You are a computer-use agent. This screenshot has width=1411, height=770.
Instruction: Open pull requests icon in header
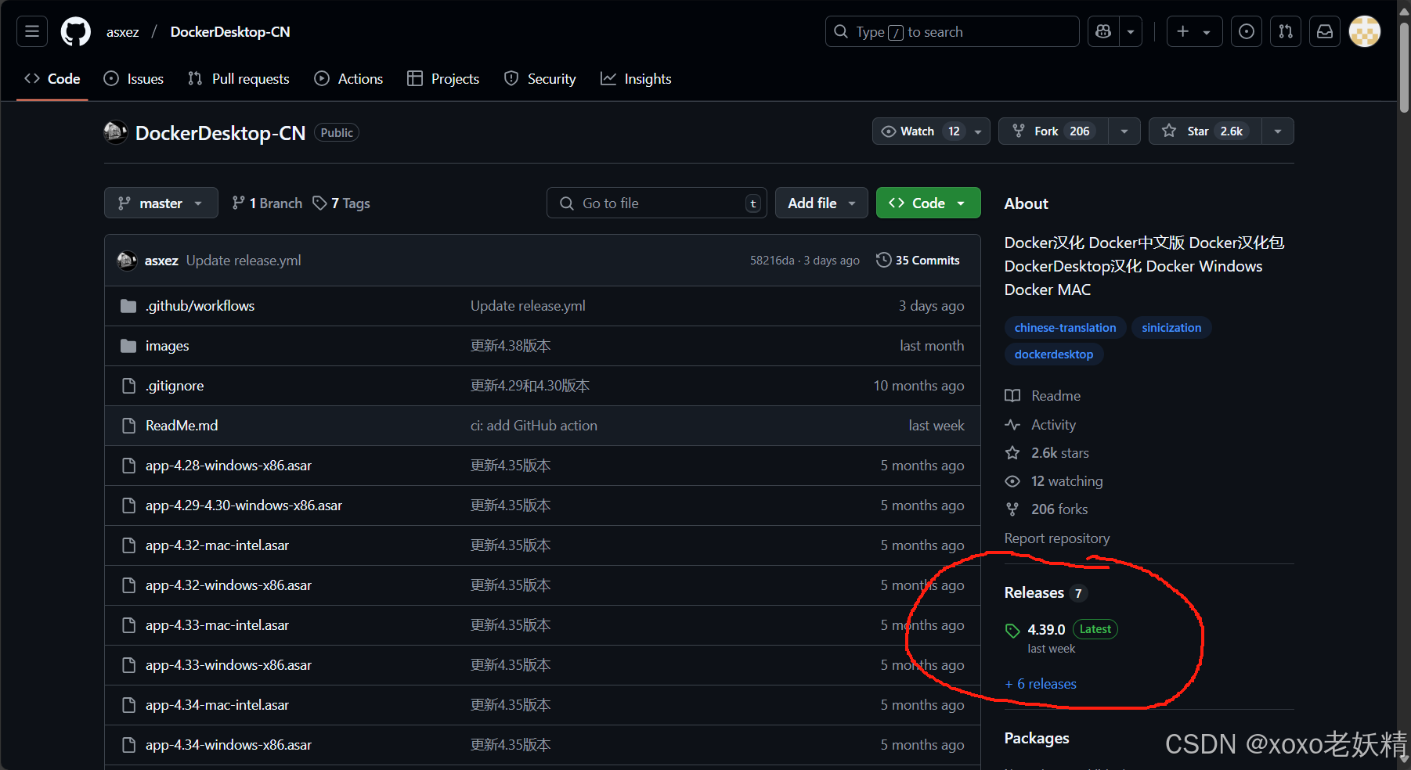coord(1286,31)
